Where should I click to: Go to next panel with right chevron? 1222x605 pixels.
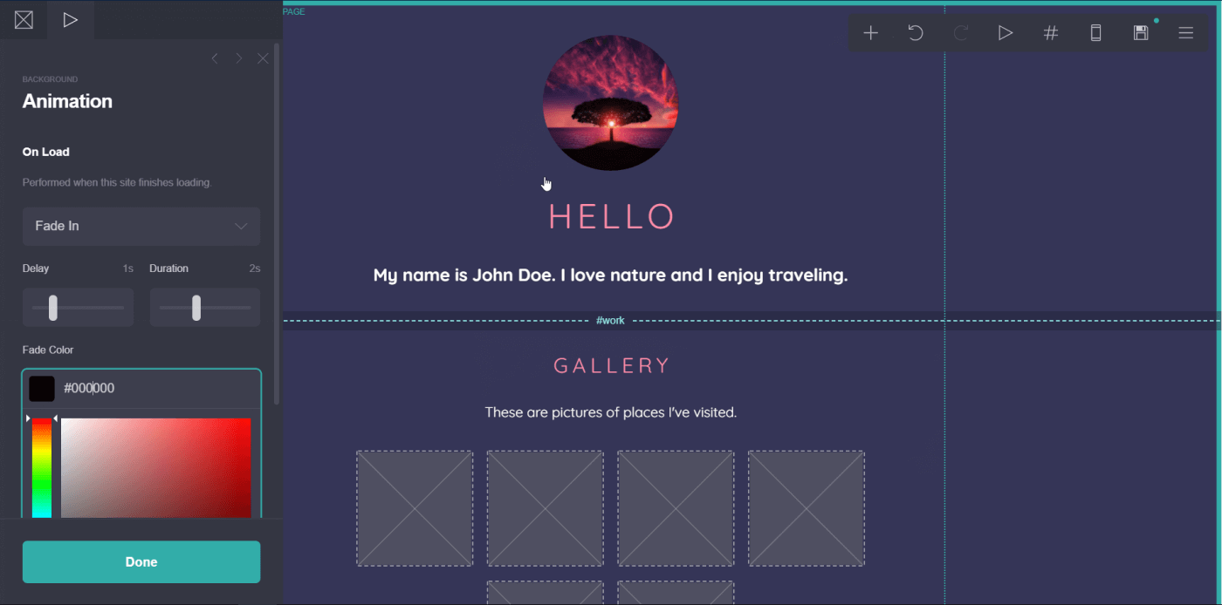coord(238,58)
